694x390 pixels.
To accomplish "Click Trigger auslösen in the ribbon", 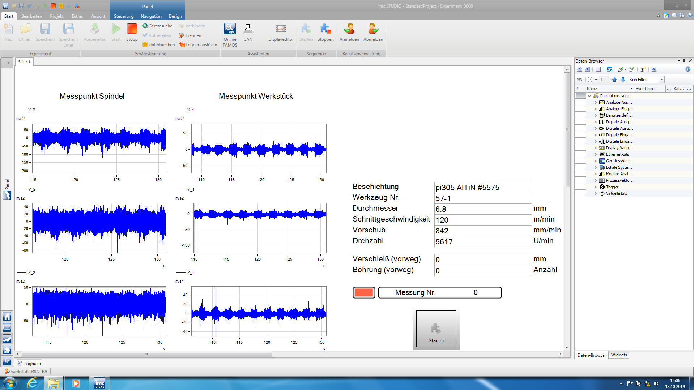I will coord(198,45).
